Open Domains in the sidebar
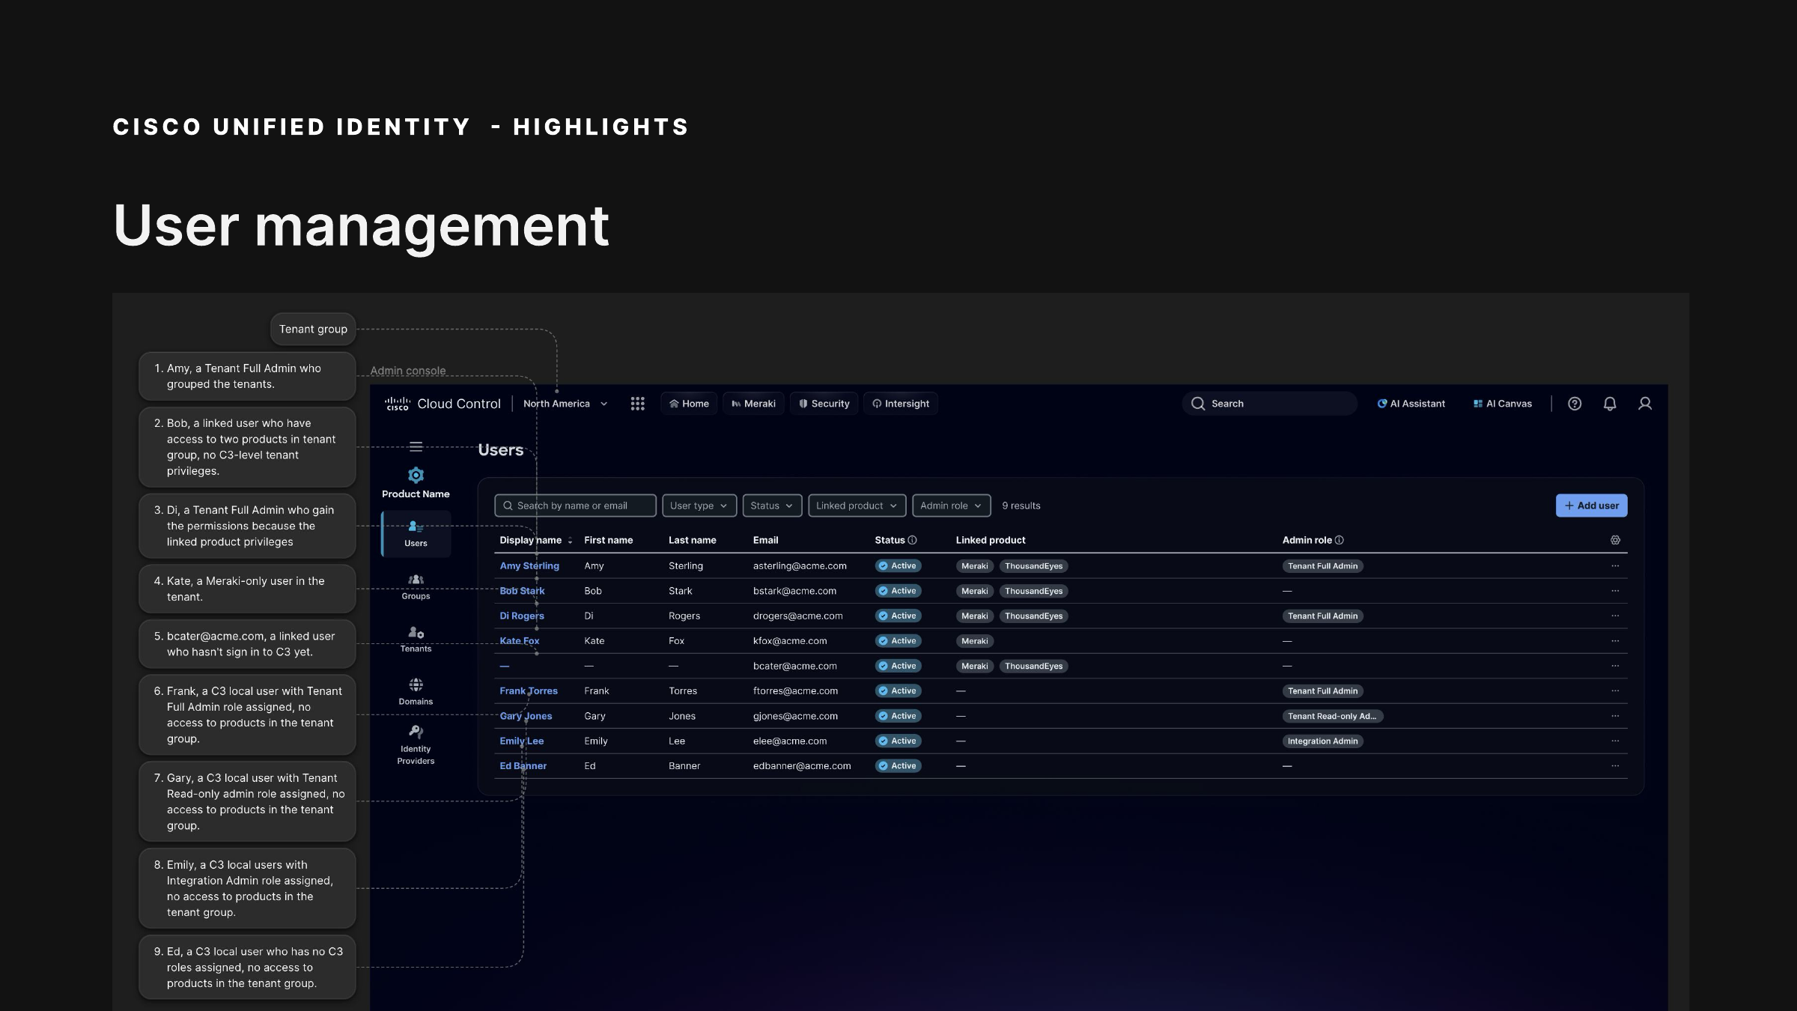Viewport: 1797px width, 1011px height. [416, 691]
